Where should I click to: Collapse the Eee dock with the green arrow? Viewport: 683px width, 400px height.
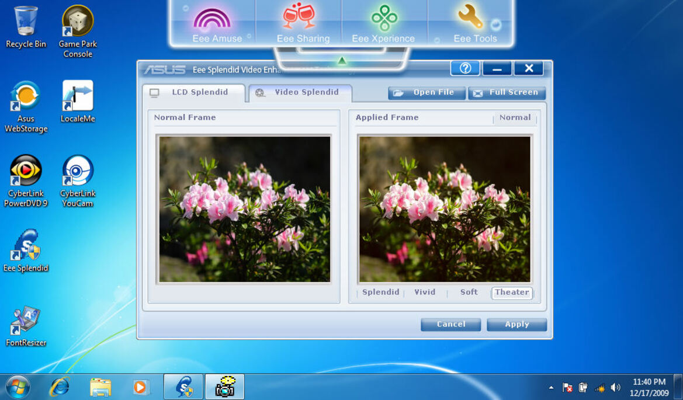point(342,61)
